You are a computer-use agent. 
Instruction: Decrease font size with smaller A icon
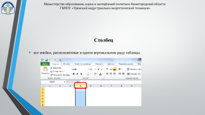pyautogui.click(x=102, y=69)
